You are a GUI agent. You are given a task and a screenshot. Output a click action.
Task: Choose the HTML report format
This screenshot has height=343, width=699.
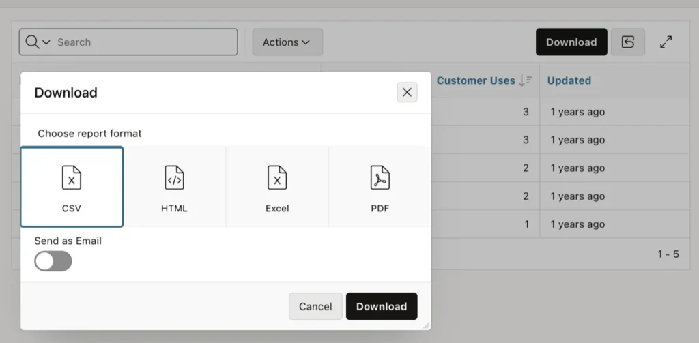tap(174, 187)
